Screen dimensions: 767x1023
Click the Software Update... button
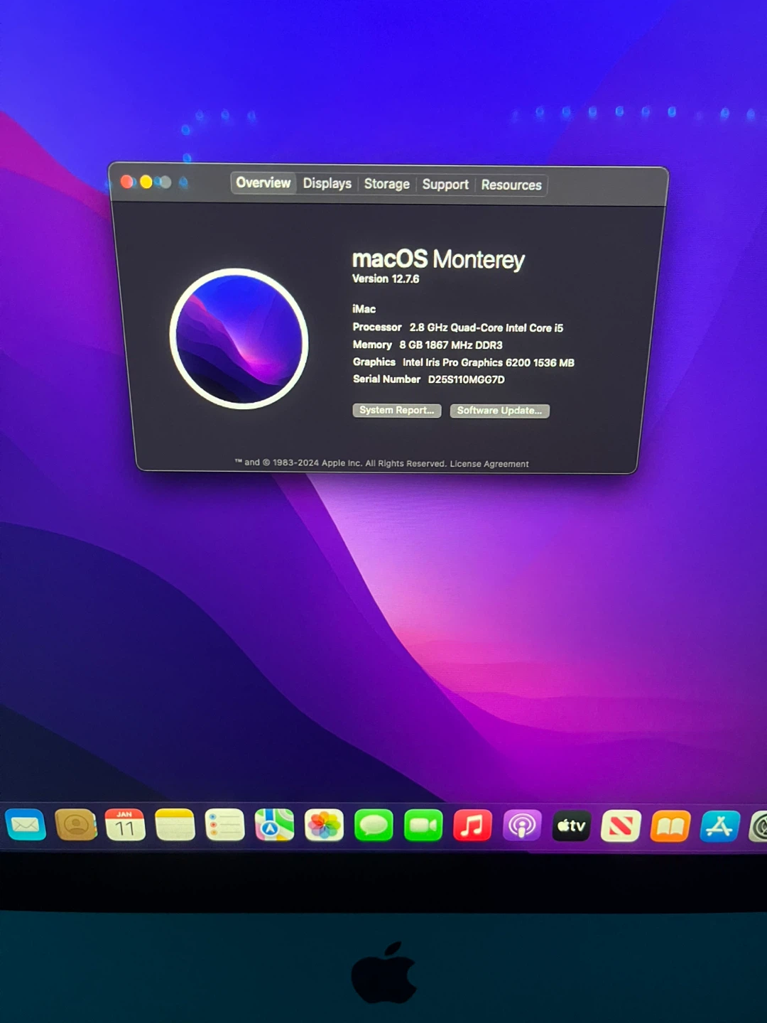coord(499,411)
